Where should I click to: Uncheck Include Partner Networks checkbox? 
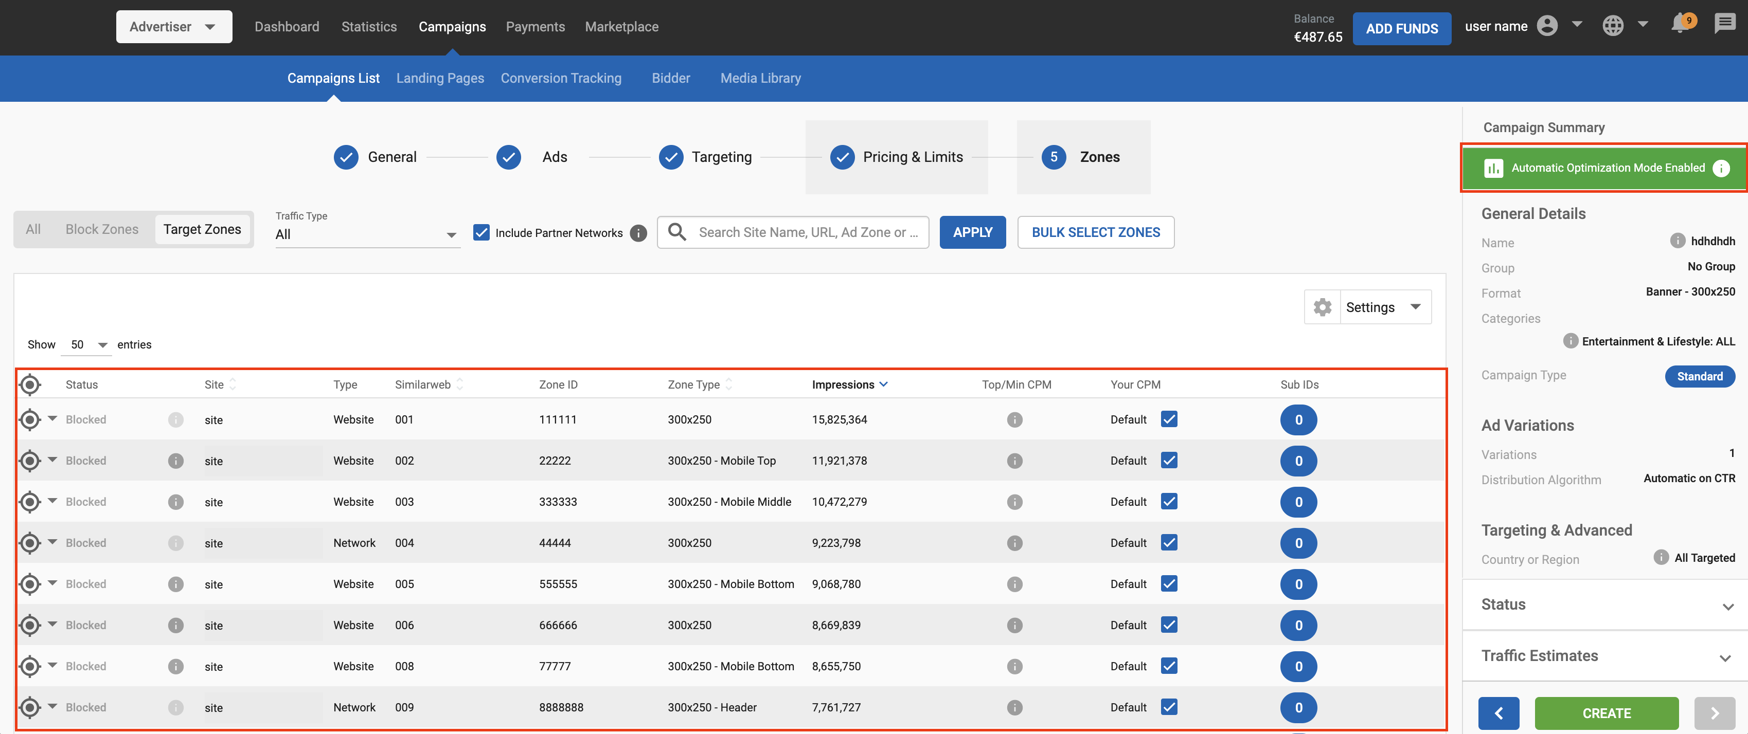tap(481, 232)
